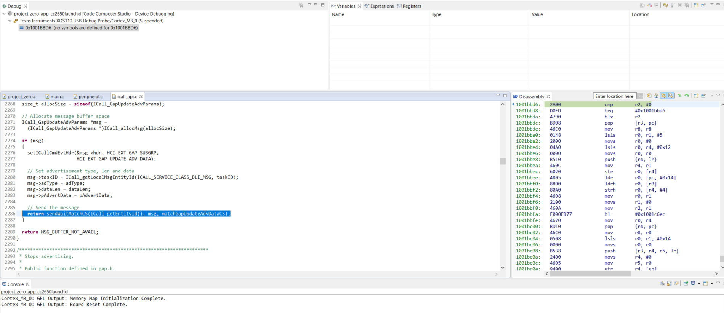The image size is (724, 313).
Task: Click the Home icon in Disassembly toolbar
Action: tap(656, 96)
